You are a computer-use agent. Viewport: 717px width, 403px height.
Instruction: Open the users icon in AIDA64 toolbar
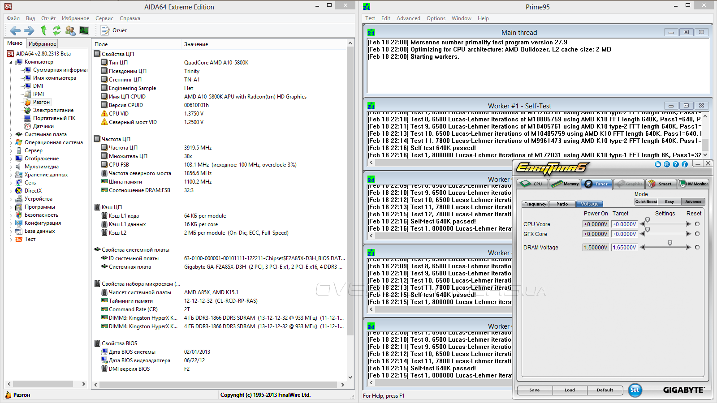click(x=70, y=30)
